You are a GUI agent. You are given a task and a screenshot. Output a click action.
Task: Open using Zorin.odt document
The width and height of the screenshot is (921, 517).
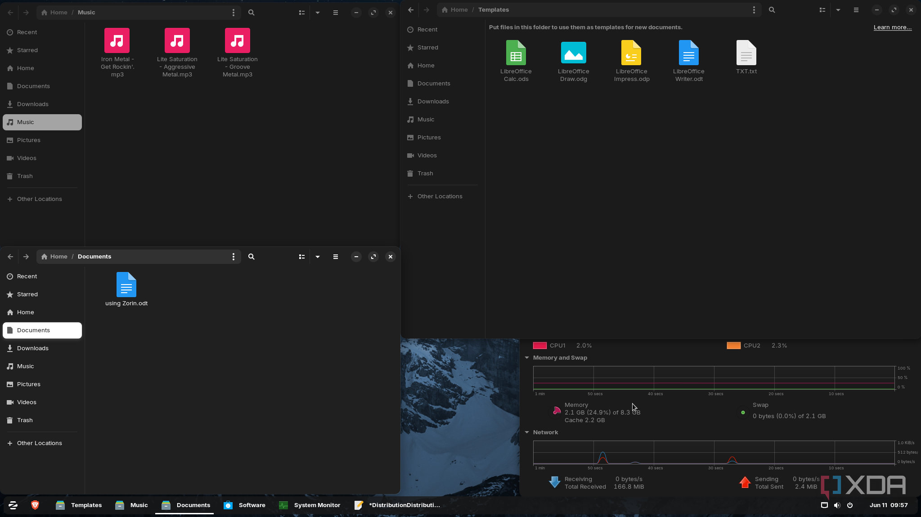pos(126,290)
